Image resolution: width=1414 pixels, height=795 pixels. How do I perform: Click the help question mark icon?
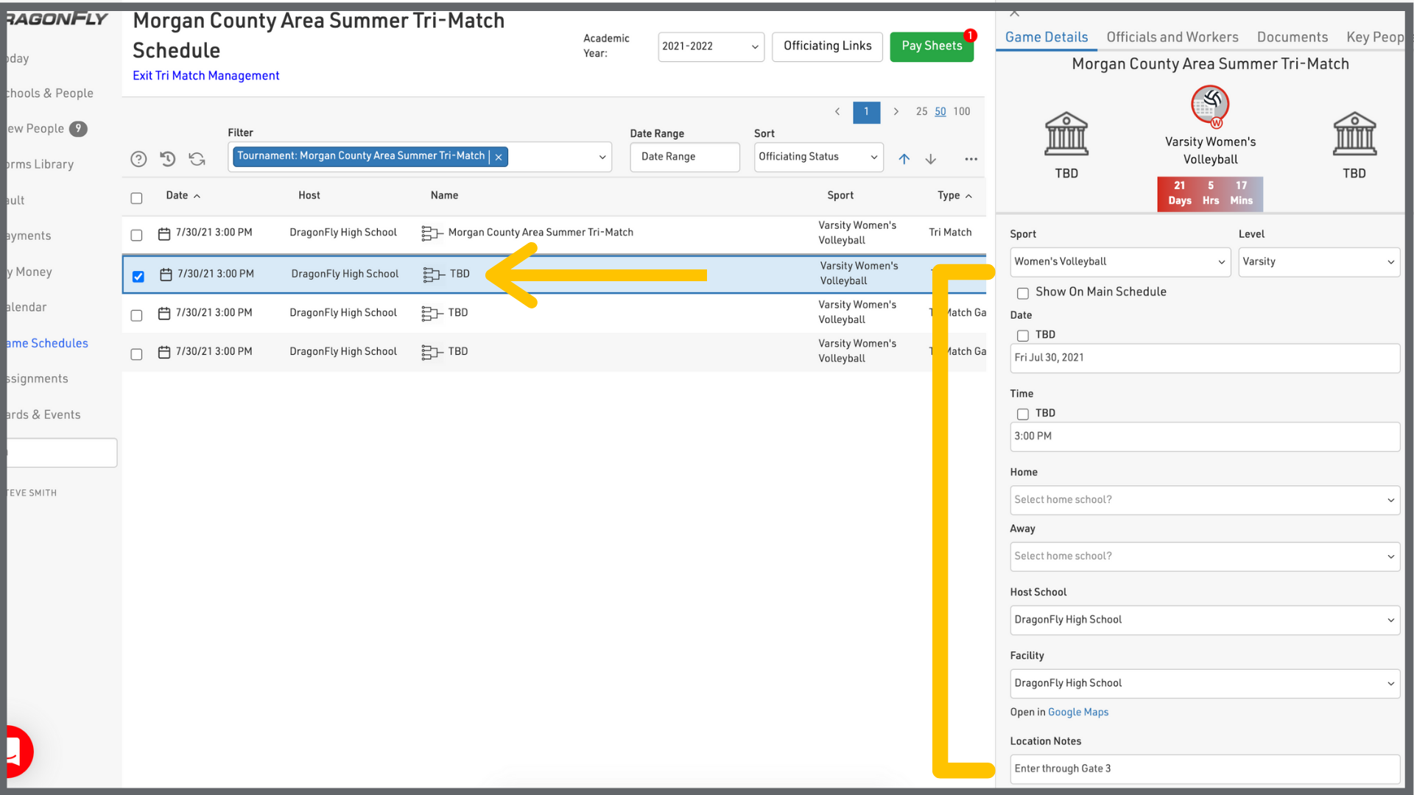tap(138, 159)
